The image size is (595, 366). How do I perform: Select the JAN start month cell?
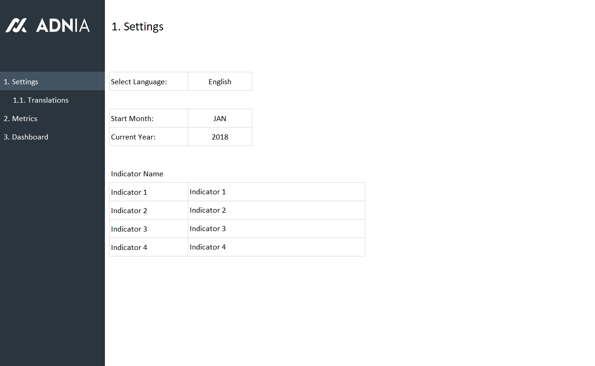(220, 118)
